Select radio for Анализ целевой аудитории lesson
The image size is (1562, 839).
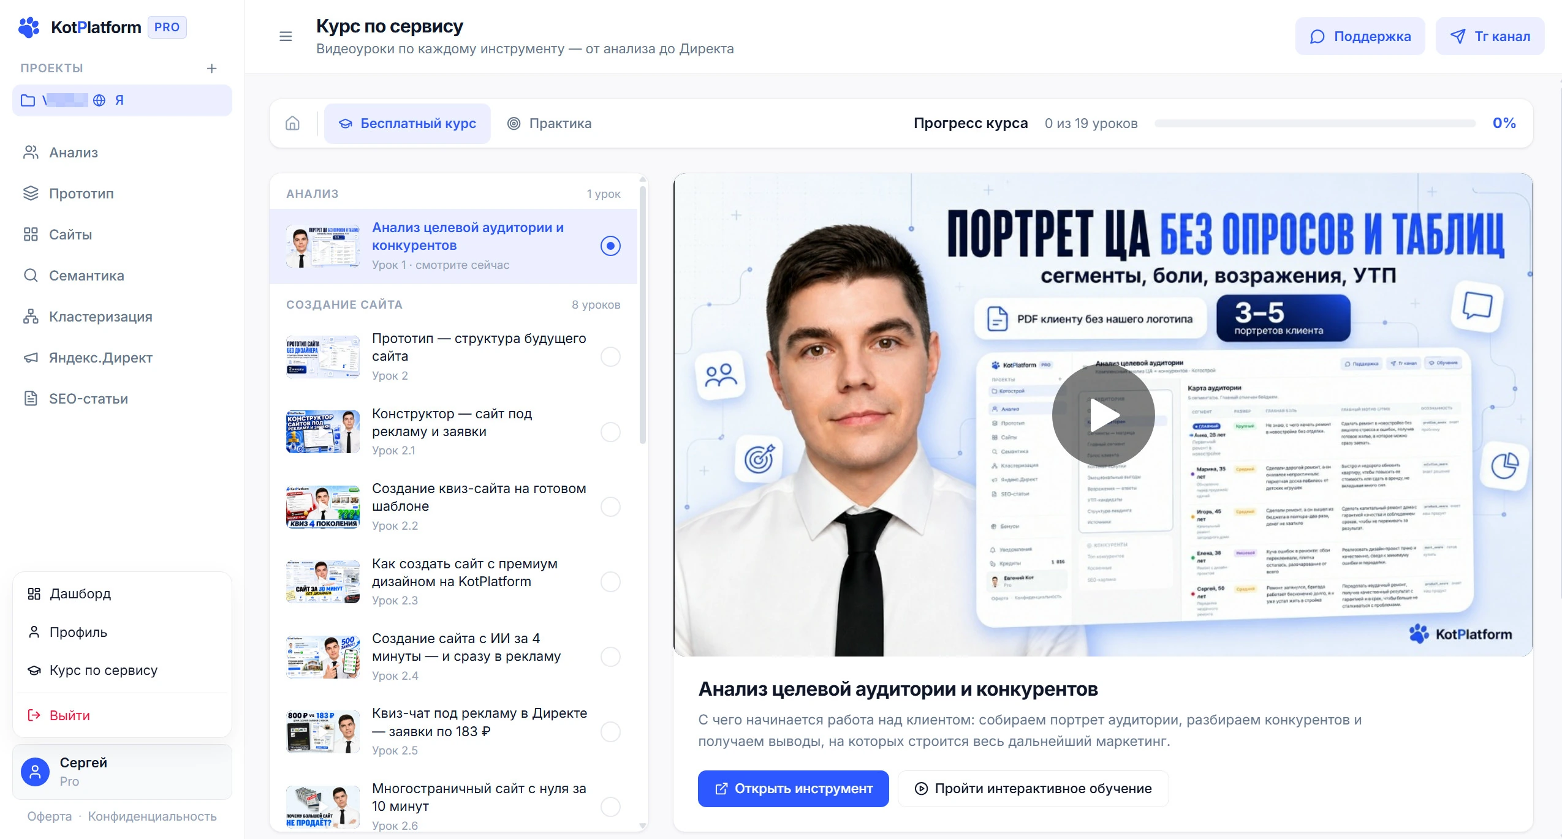click(x=610, y=246)
